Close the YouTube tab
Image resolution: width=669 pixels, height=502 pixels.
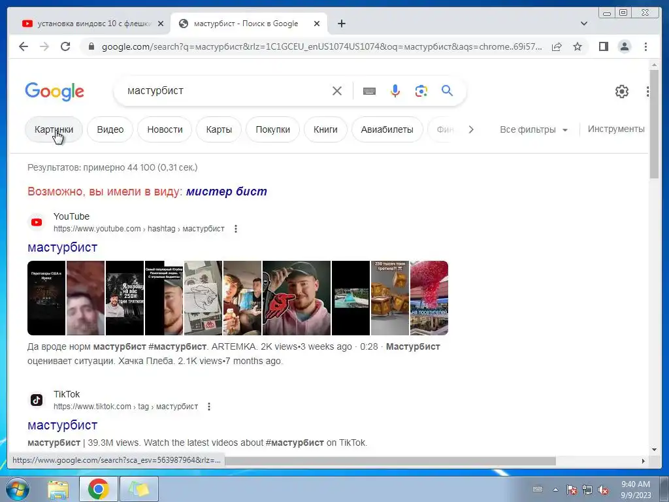(161, 24)
